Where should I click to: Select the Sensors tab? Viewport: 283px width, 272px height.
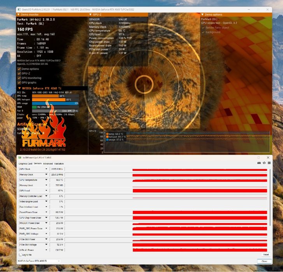37,163
